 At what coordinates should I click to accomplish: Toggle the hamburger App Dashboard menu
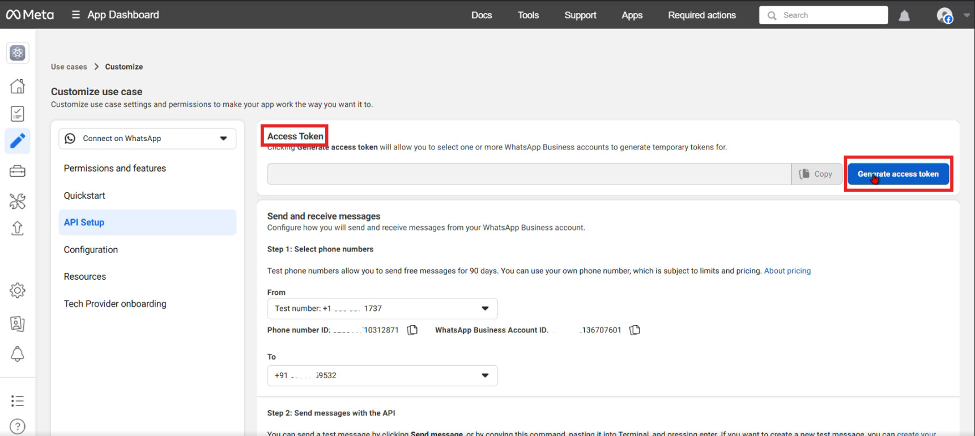pyautogui.click(x=75, y=15)
